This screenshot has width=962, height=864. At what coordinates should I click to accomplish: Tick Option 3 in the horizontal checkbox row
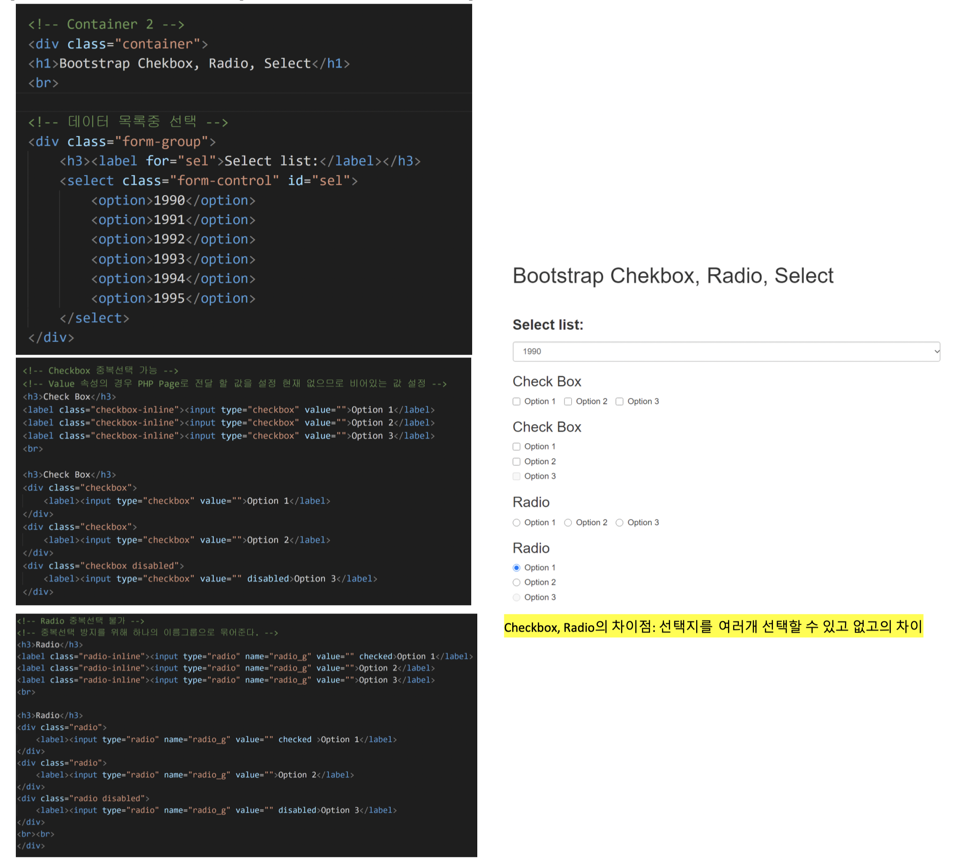tap(620, 402)
